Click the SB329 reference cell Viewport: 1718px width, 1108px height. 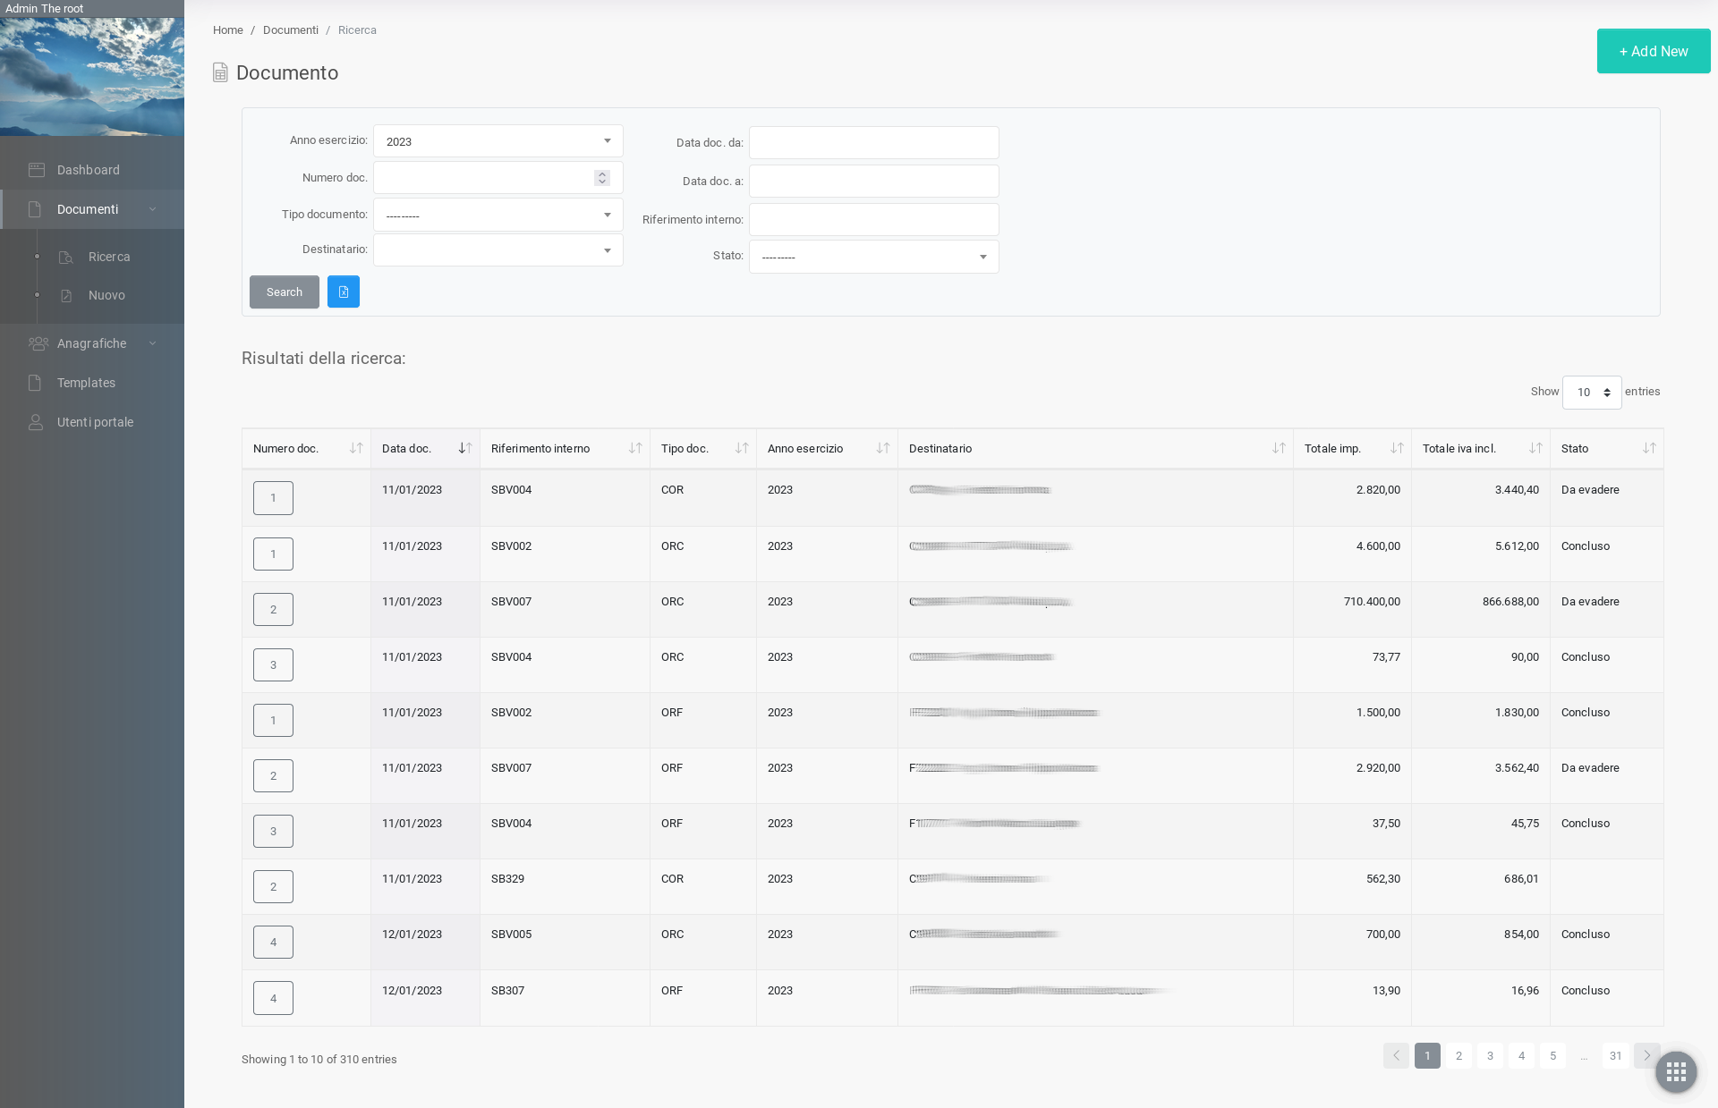(565, 886)
